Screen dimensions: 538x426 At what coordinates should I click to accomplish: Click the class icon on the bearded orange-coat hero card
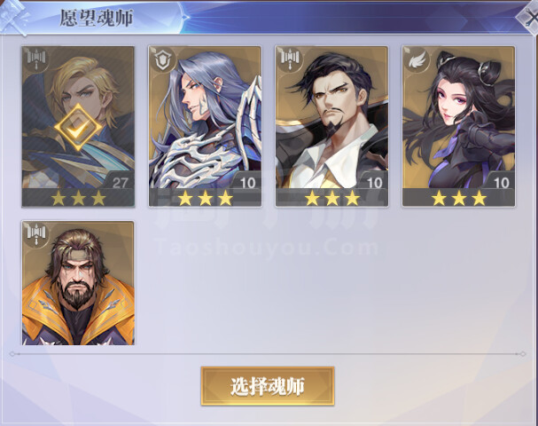tap(36, 233)
